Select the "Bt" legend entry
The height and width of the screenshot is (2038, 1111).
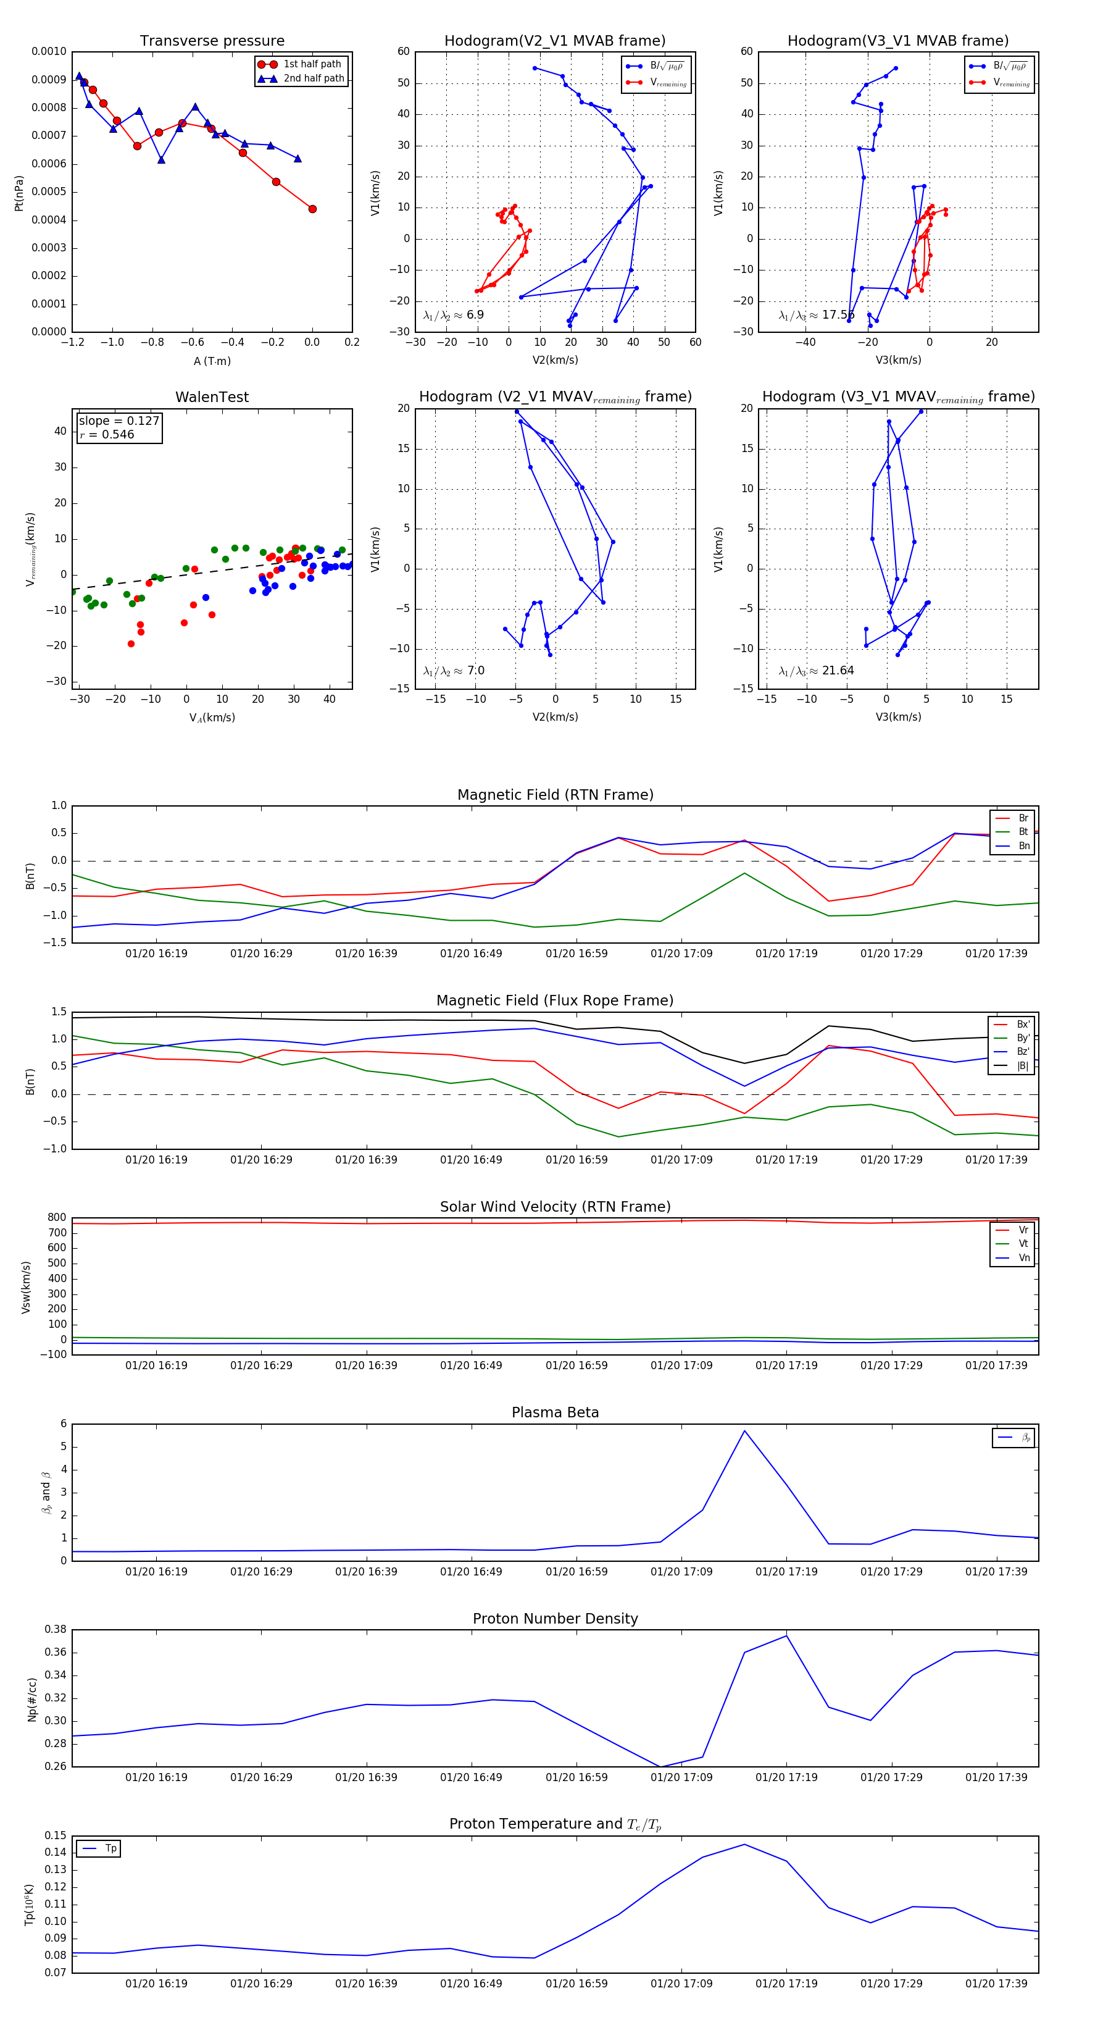click(x=1012, y=831)
